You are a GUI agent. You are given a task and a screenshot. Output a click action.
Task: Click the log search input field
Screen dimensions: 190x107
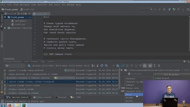tap(15, 66)
